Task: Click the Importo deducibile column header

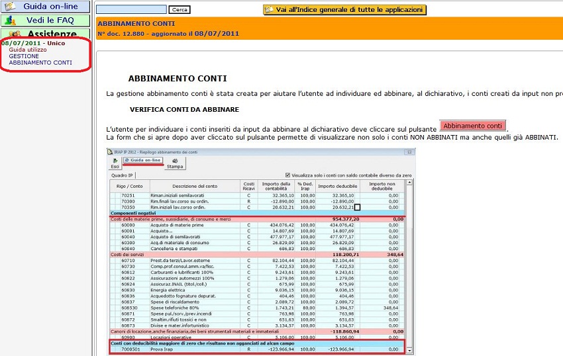Action: pos(338,186)
